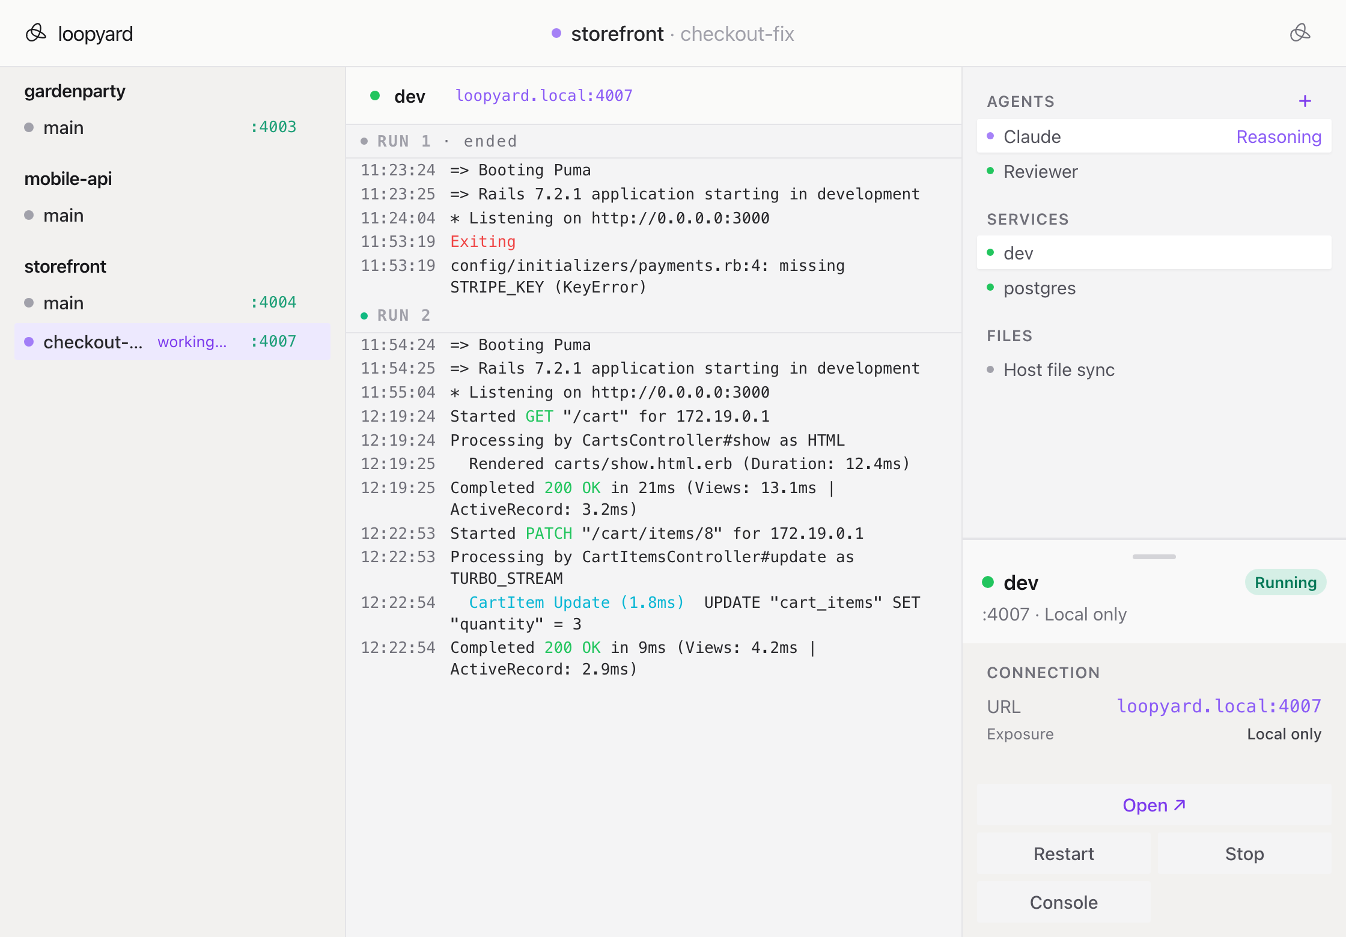Click the gardenparty project heading

click(75, 91)
